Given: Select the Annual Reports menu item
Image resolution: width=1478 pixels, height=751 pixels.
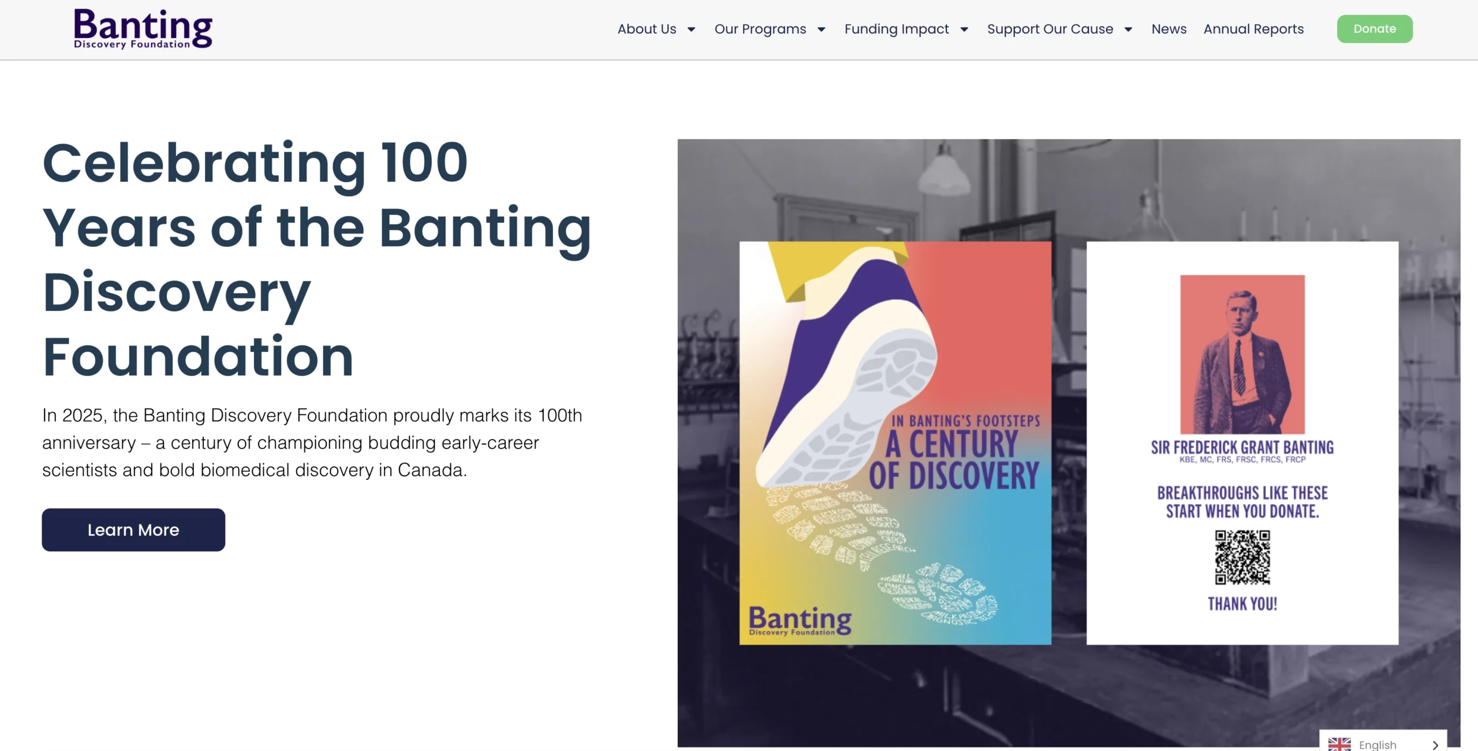Looking at the screenshot, I should [1253, 29].
